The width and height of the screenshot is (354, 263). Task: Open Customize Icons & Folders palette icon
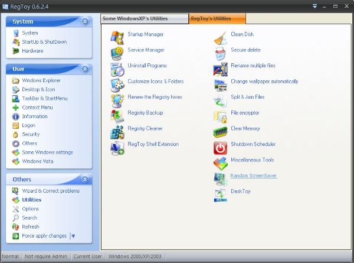tap(117, 85)
